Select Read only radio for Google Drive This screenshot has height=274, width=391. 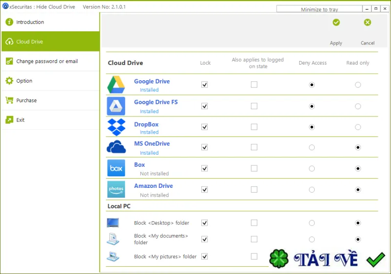click(x=358, y=85)
